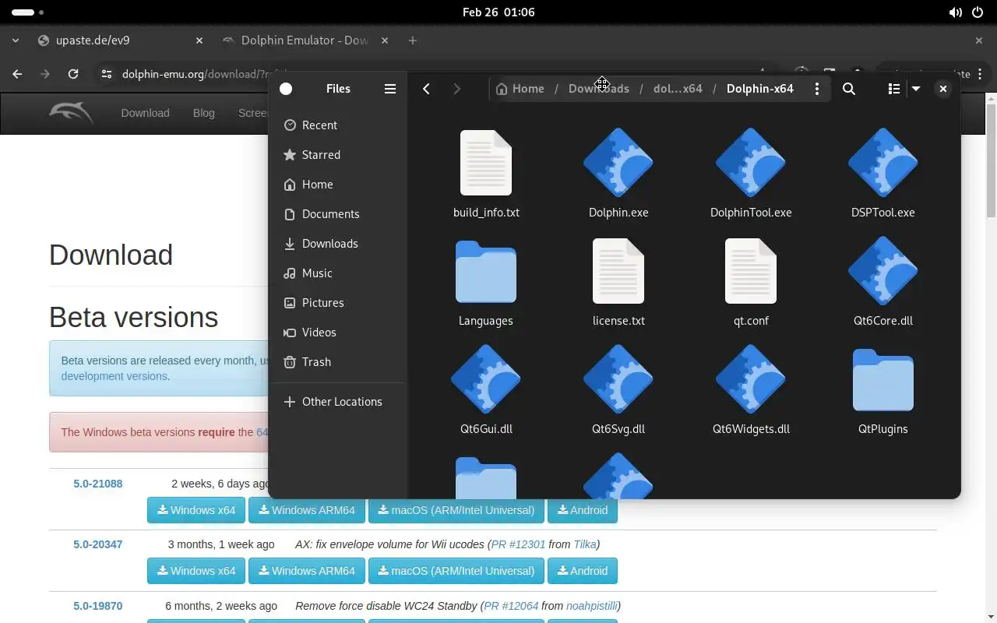Screen dimensions: 997x623
Task: Open Trash in Files sidebar
Action: point(337,361)
